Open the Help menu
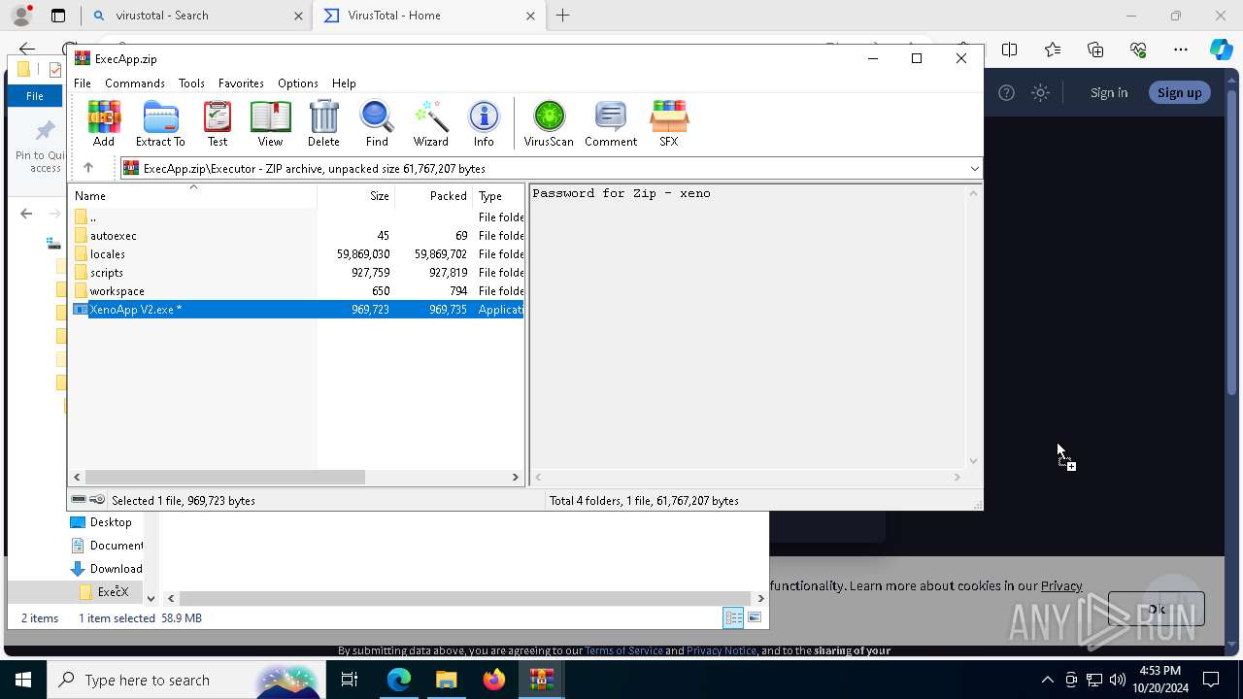The image size is (1243, 699). [344, 83]
